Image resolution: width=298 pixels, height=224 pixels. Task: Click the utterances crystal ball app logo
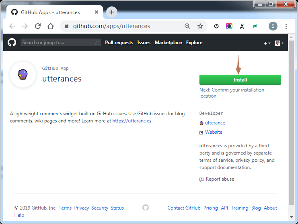(23, 75)
